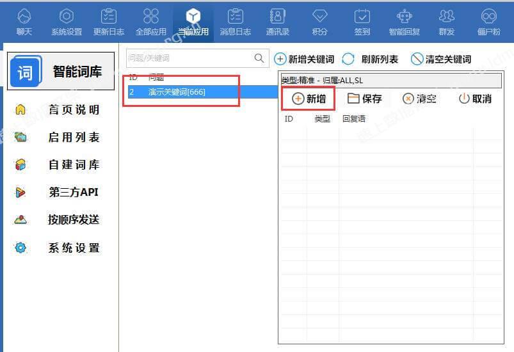Click the 清空 clear button
Screen dimensions: 514x352
419,99
